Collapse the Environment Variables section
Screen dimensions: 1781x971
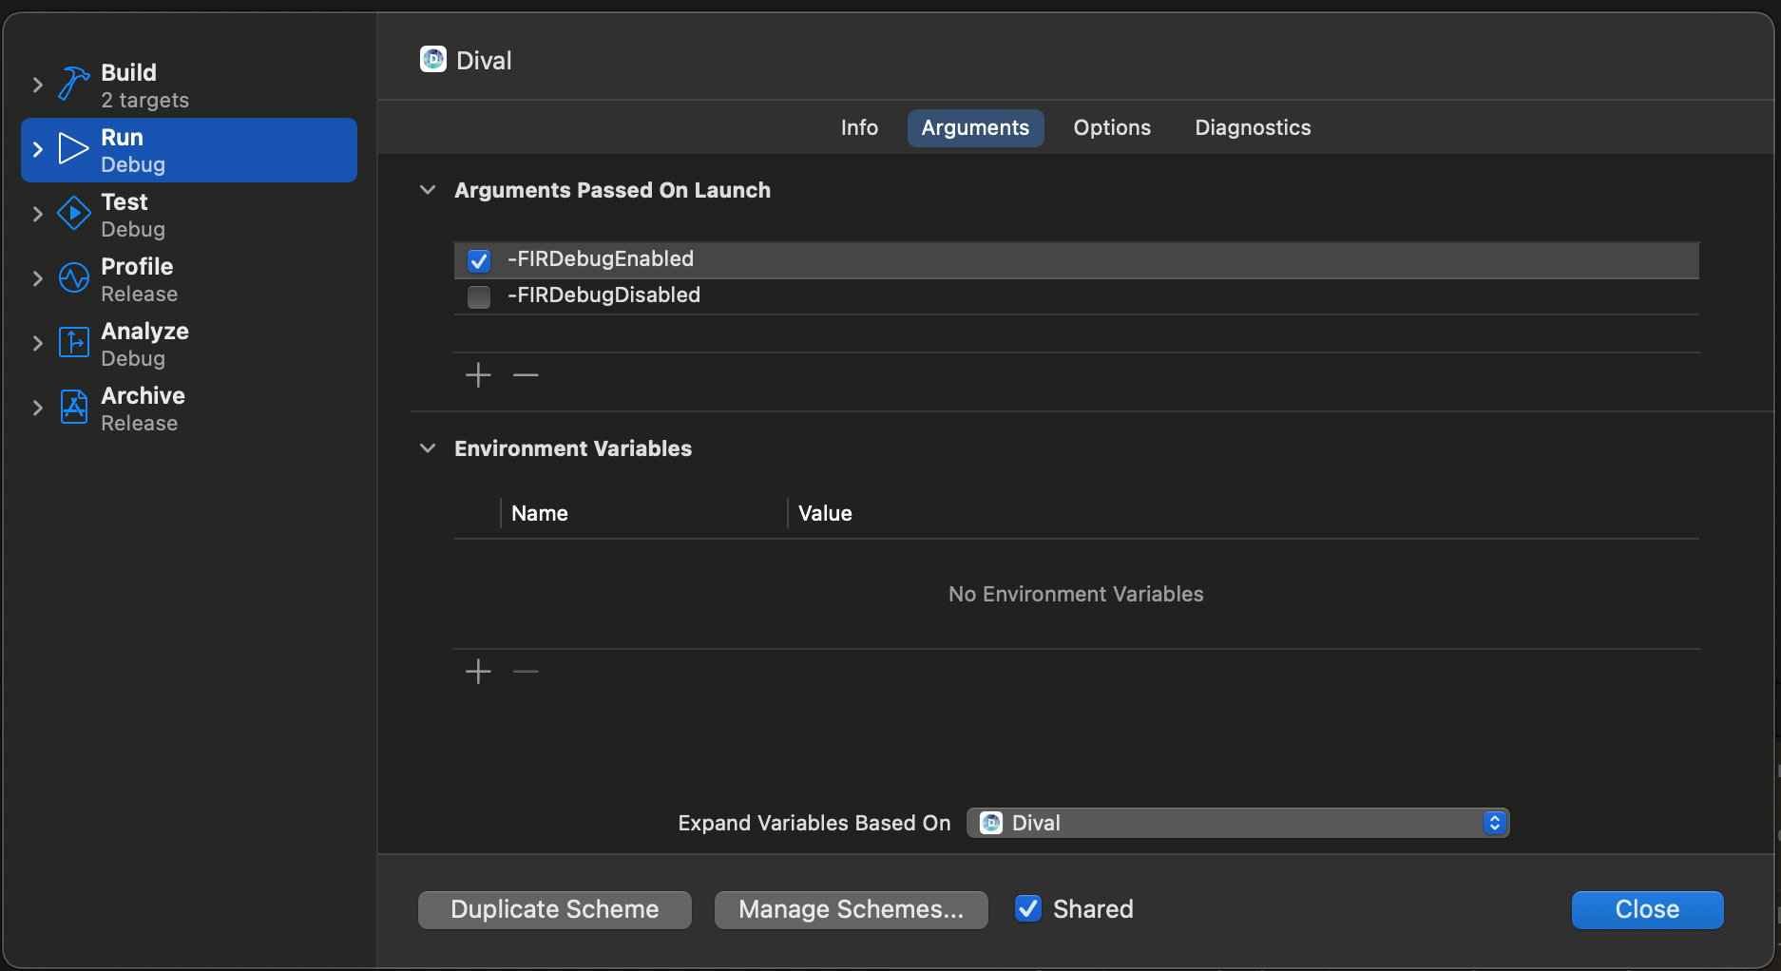[x=428, y=448]
